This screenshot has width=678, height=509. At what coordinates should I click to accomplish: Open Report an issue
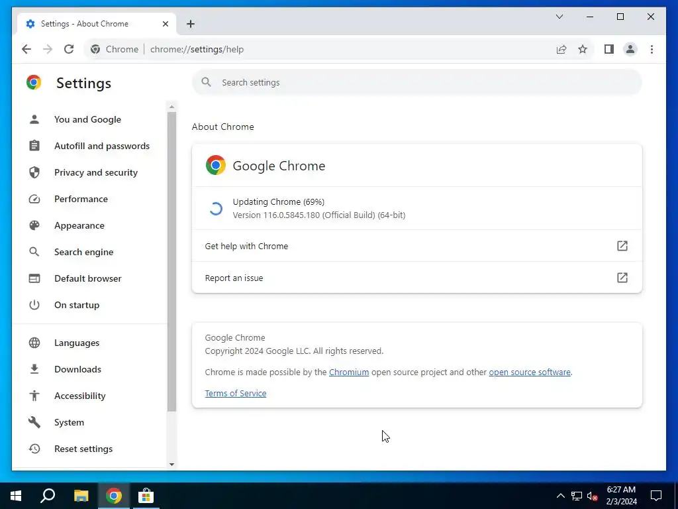(417, 278)
